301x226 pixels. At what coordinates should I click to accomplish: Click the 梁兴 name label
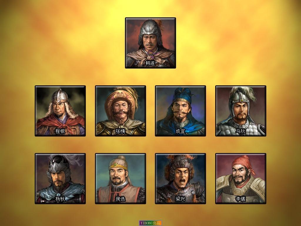180,199
